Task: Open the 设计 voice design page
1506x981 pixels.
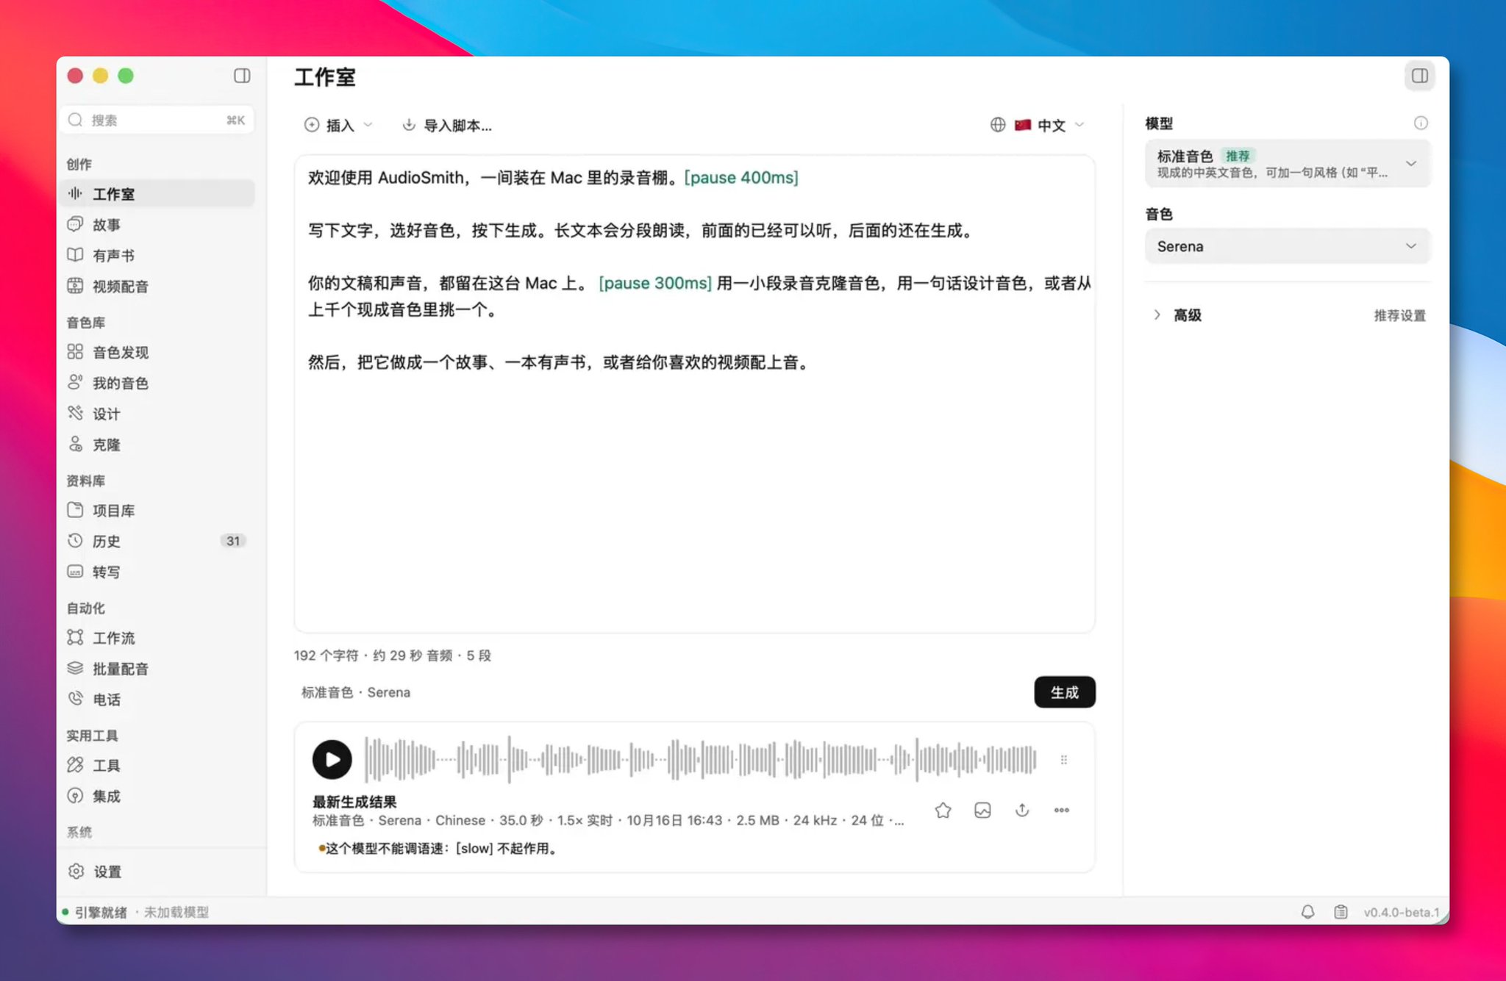Action: click(x=159, y=414)
